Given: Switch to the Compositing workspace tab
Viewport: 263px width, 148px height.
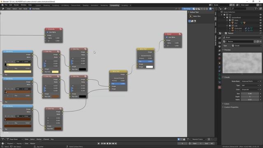Looking at the screenshot, I should tap(114, 5).
